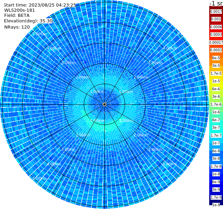Click the 3e-7 colorbar value
223x209 pixels.
pyautogui.click(x=216, y=127)
